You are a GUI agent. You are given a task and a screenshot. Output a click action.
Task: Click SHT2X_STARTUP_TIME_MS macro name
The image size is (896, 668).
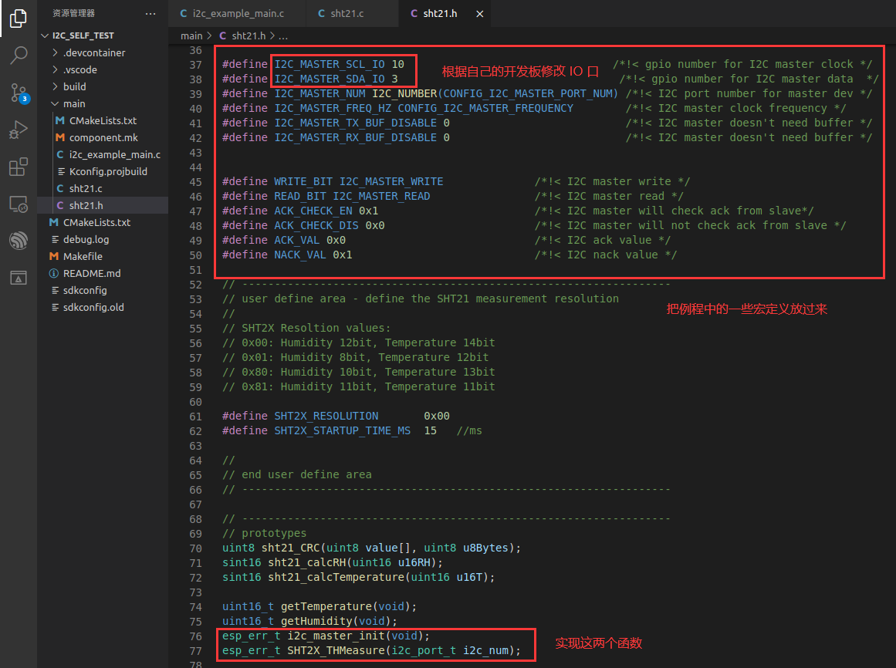(x=343, y=430)
